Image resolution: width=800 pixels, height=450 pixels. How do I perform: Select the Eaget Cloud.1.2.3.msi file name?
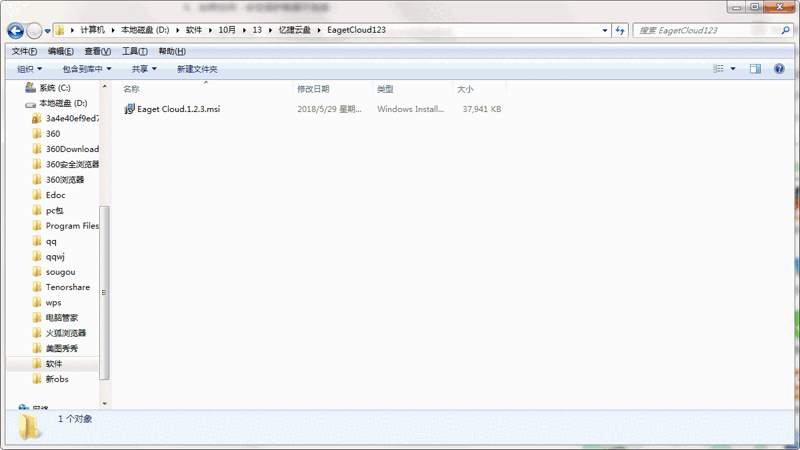coord(179,109)
